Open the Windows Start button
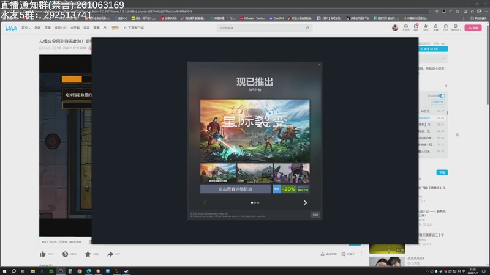The width and height of the screenshot is (490, 275). click(x=4, y=271)
